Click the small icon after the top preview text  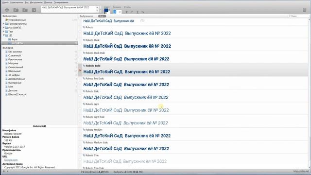(142, 20)
